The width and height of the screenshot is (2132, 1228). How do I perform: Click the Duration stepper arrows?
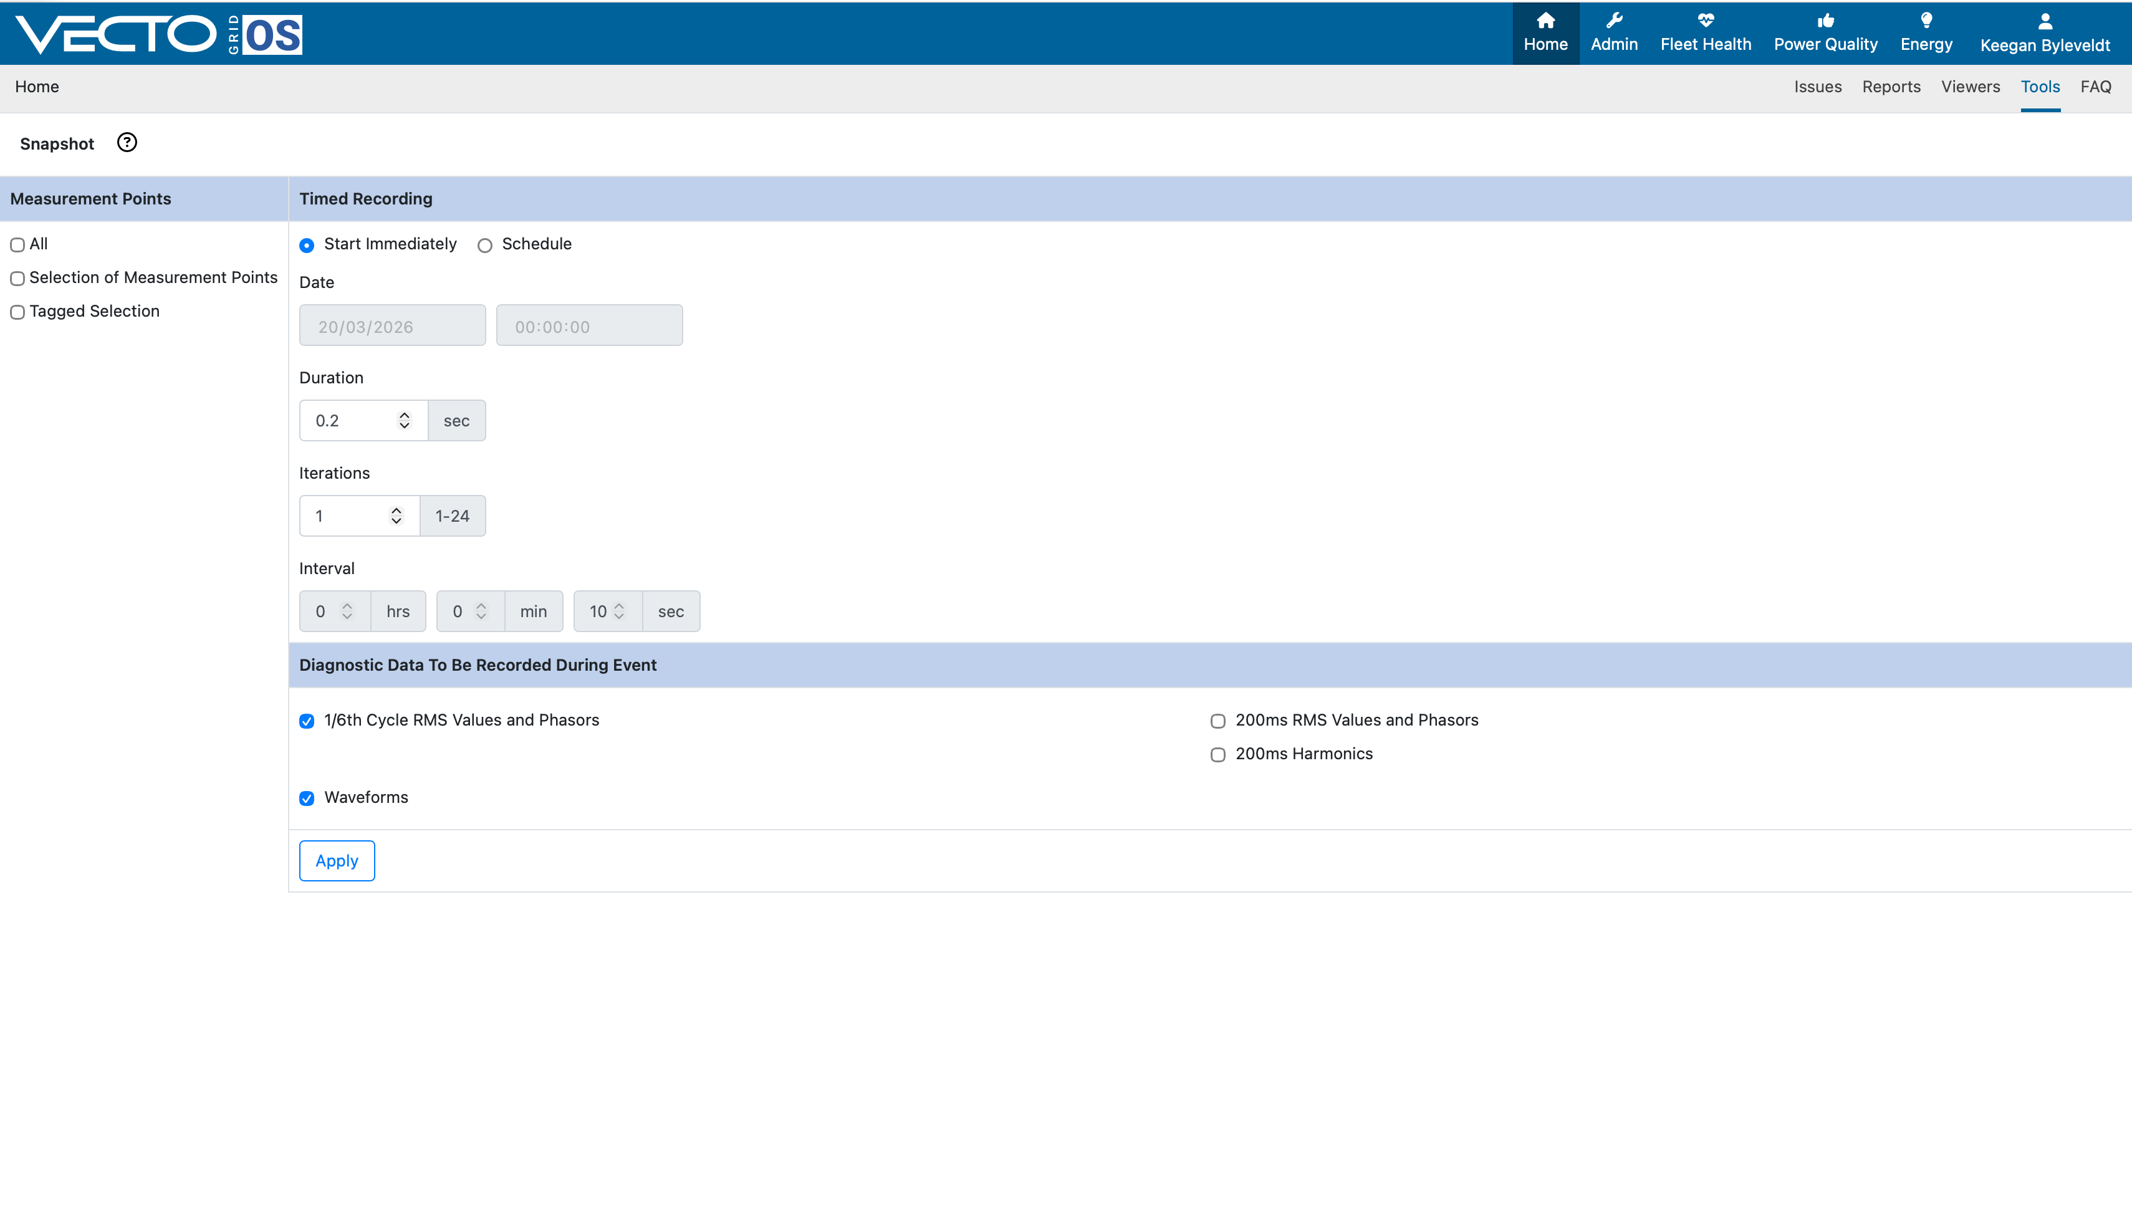pyautogui.click(x=405, y=420)
